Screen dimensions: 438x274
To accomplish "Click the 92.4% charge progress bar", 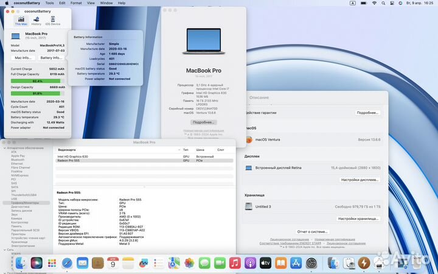I will tap(38, 81).
